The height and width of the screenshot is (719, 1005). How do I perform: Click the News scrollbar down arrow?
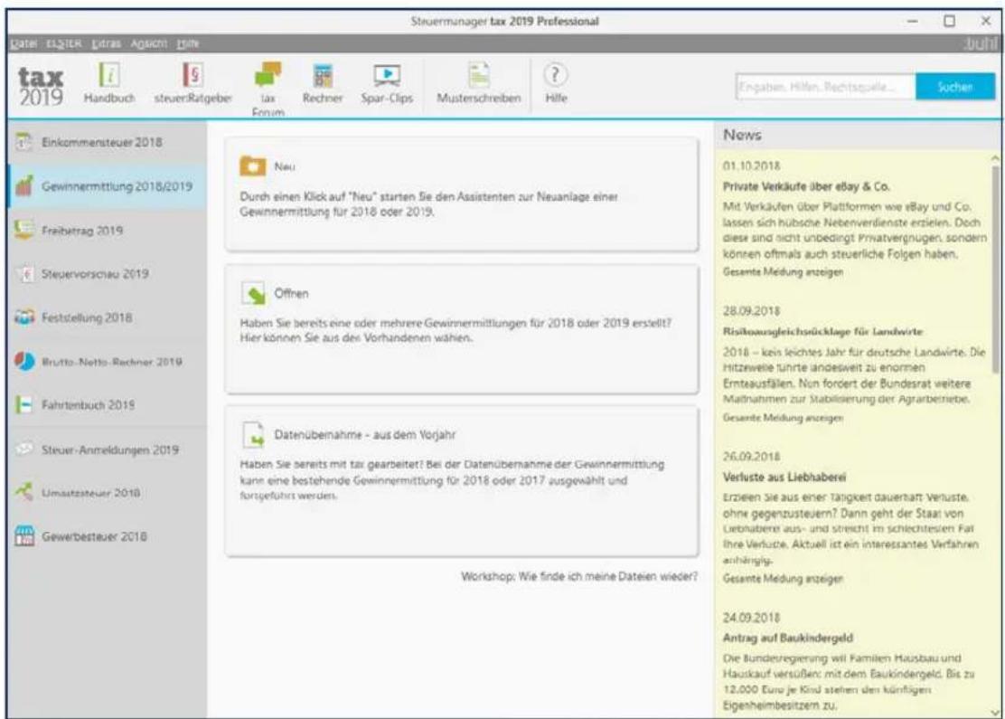pos(995,712)
